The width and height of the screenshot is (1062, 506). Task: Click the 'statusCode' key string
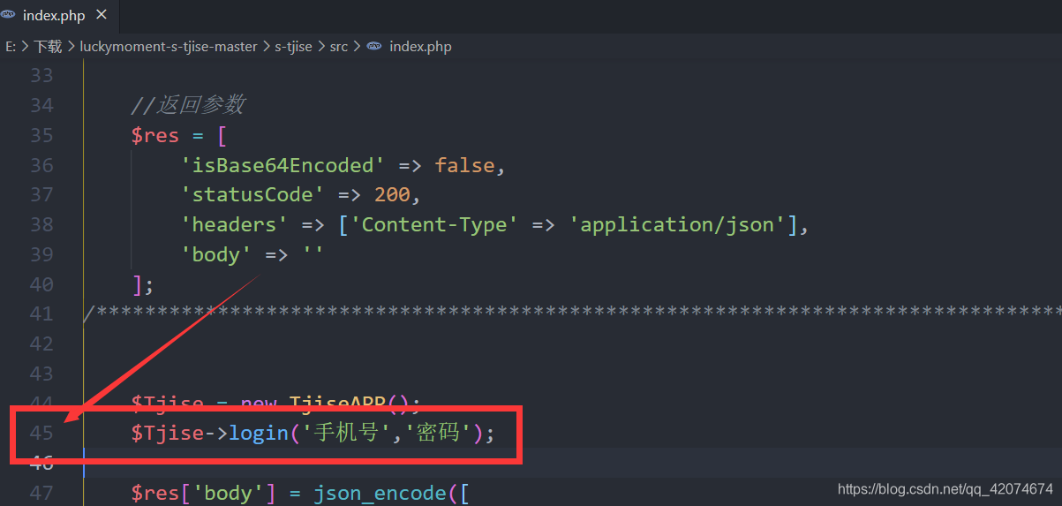click(252, 195)
